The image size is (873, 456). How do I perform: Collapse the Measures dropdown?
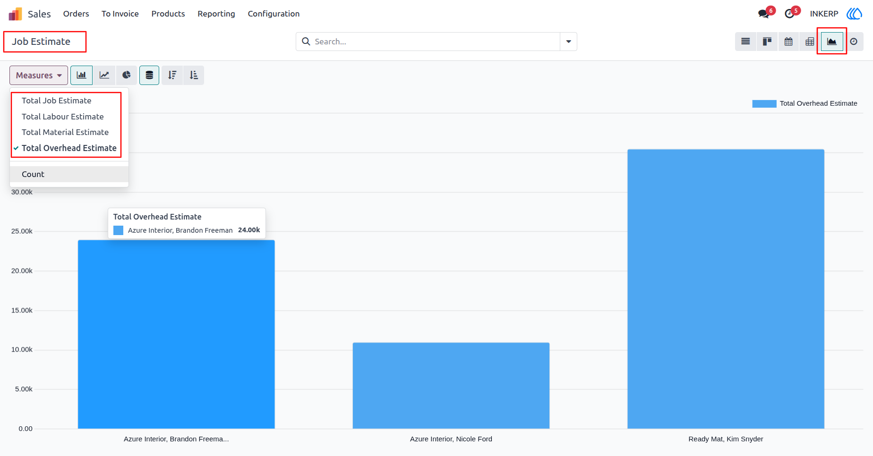(x=39, y=75)
